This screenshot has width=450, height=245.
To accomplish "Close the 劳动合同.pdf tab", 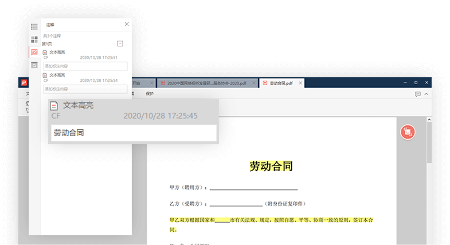I will click(300, 83).
